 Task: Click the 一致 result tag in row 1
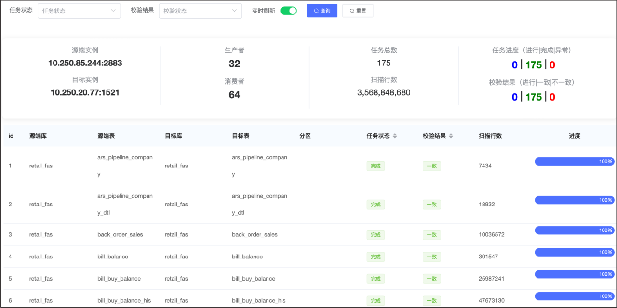coord(431,166)
